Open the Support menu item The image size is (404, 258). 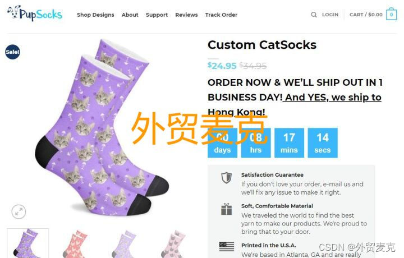[x=157, y=15]
